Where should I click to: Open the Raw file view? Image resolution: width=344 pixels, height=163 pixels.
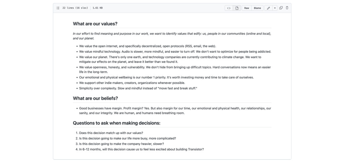tap(247, 8)
